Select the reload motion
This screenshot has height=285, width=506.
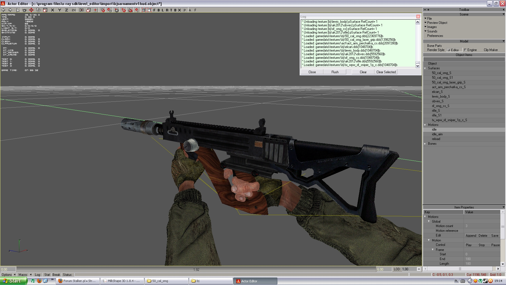click(436, 139)
